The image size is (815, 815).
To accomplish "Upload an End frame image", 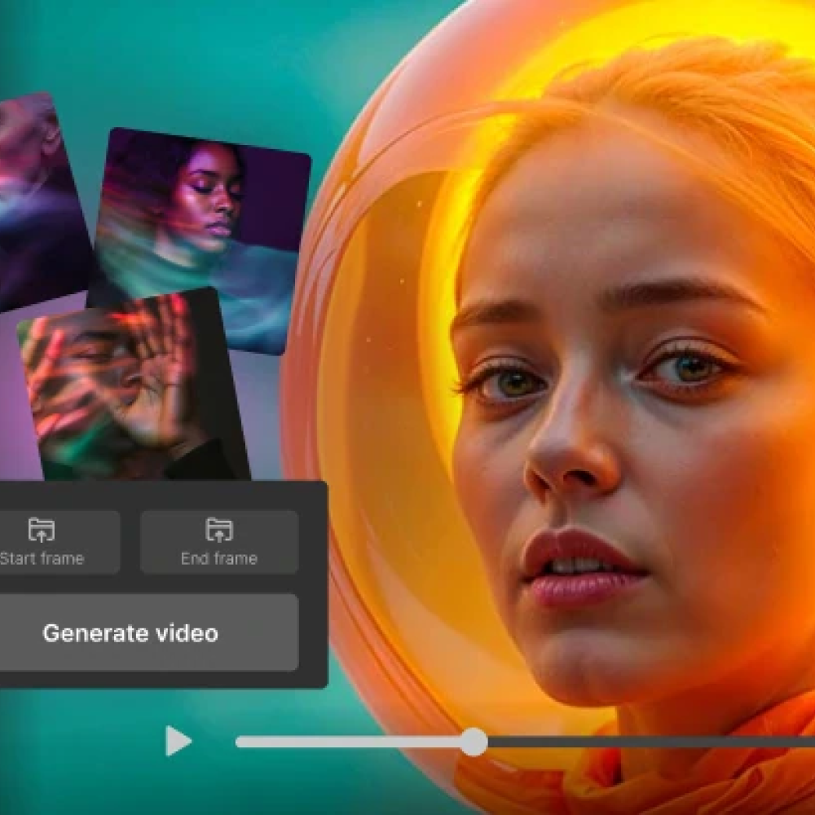I will (x=219, y=542).
